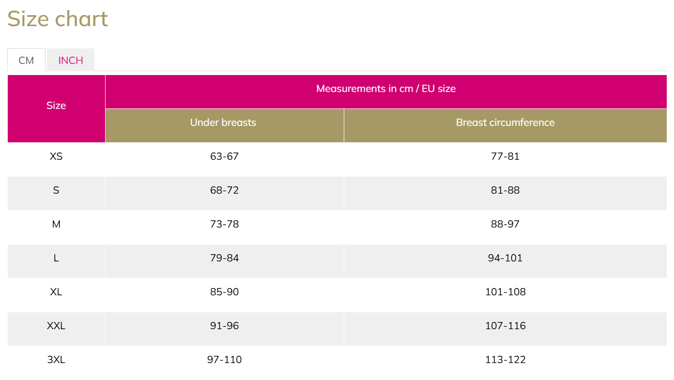The image size is (674, 380).
Task: Select the XL size row label
Action: coord(56,292)
